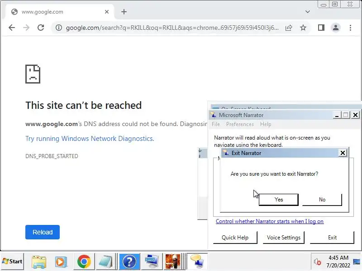Switch to Narrator taskbar icon

(197, 262)
